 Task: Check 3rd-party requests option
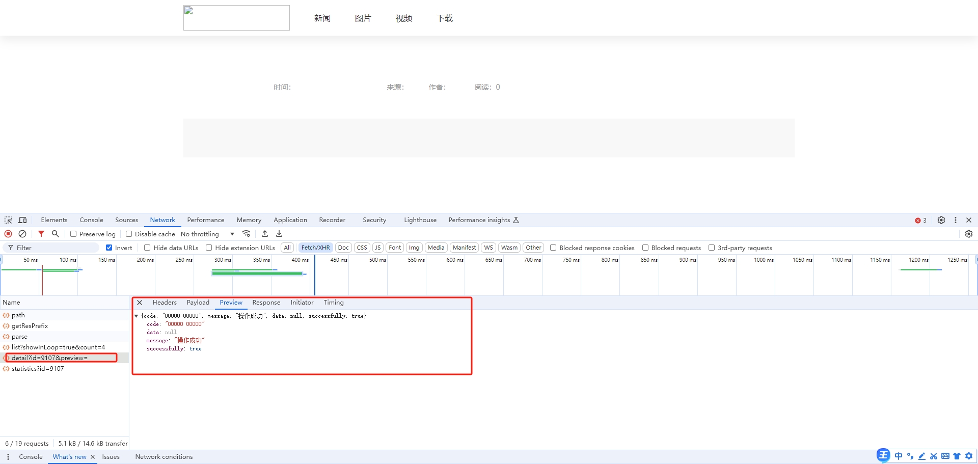tap(712, 248)
